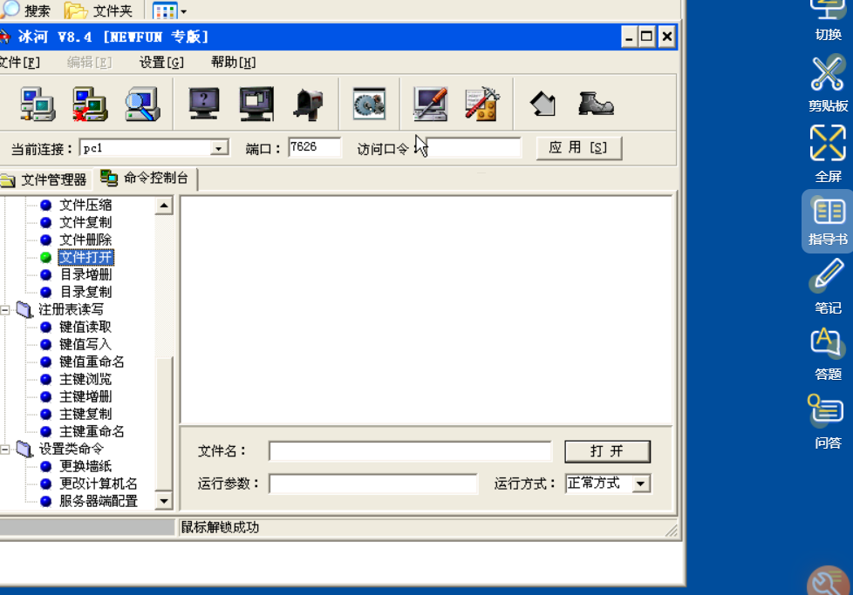Image resolution: width=853 pixels, height=595 pixels.
Task: Click the 文件夹 folders toolbar button
Action: (x=98, y=10)
